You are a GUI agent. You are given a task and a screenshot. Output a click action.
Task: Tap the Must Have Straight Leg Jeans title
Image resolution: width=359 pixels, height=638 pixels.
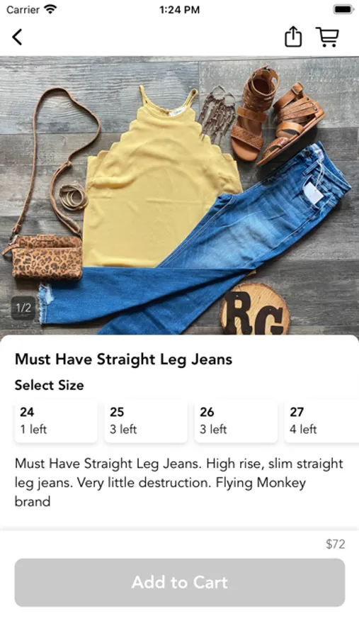click(x=124, y=359)
